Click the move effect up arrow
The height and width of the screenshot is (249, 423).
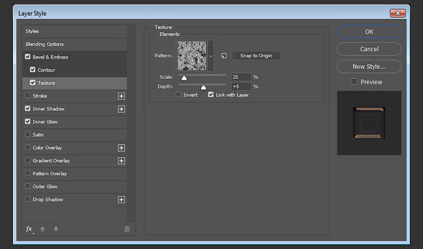click(x=42, y=229)
